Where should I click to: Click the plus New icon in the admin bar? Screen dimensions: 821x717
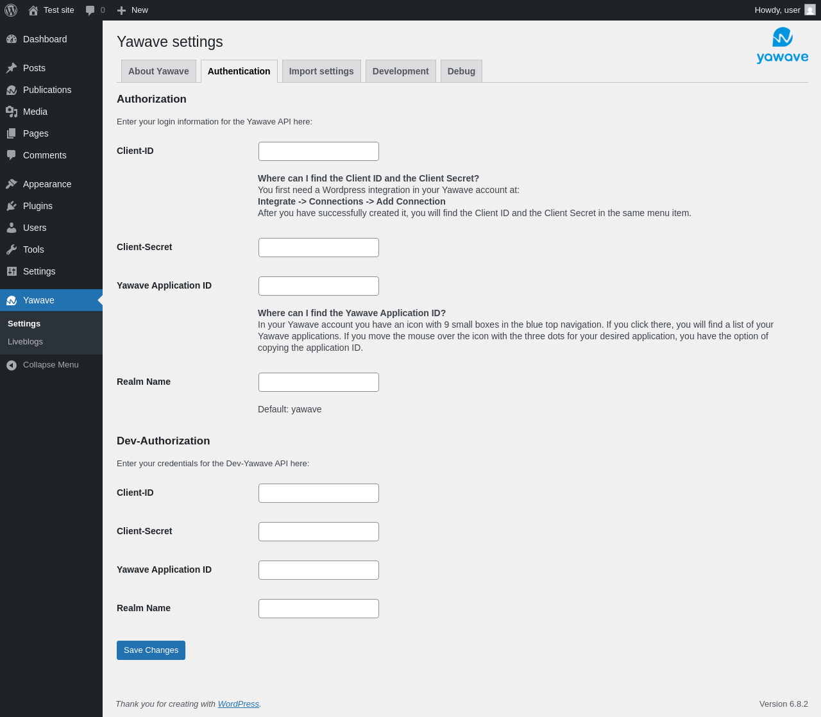point(121,10)
